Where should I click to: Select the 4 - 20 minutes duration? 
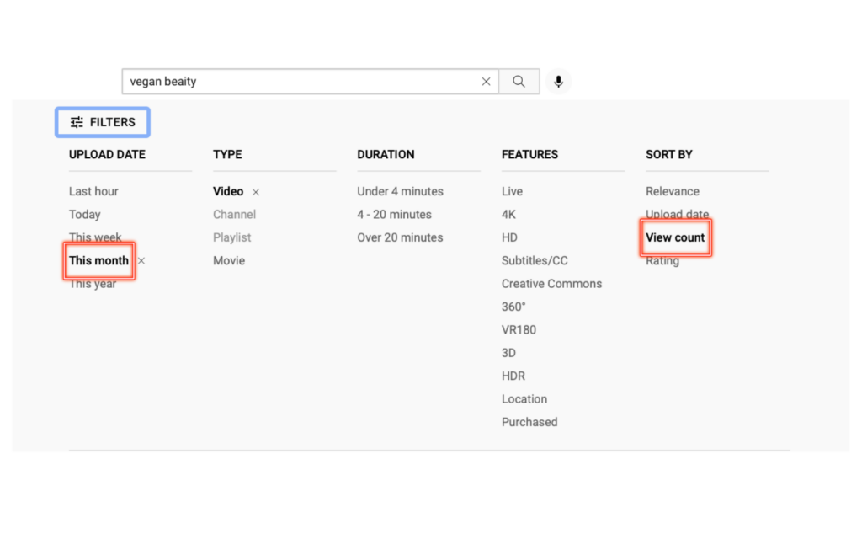click(394, 215)
